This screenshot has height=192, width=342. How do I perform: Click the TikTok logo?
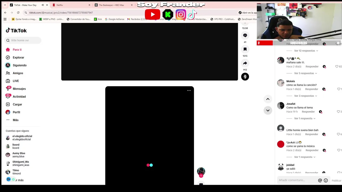tap(16, 30)
